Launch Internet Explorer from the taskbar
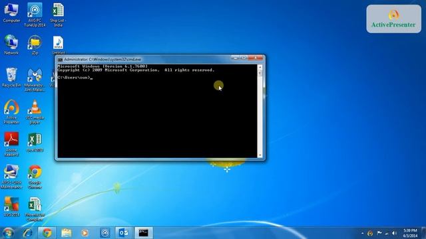Viewport: 426px width, 239px height. [27, 233]
